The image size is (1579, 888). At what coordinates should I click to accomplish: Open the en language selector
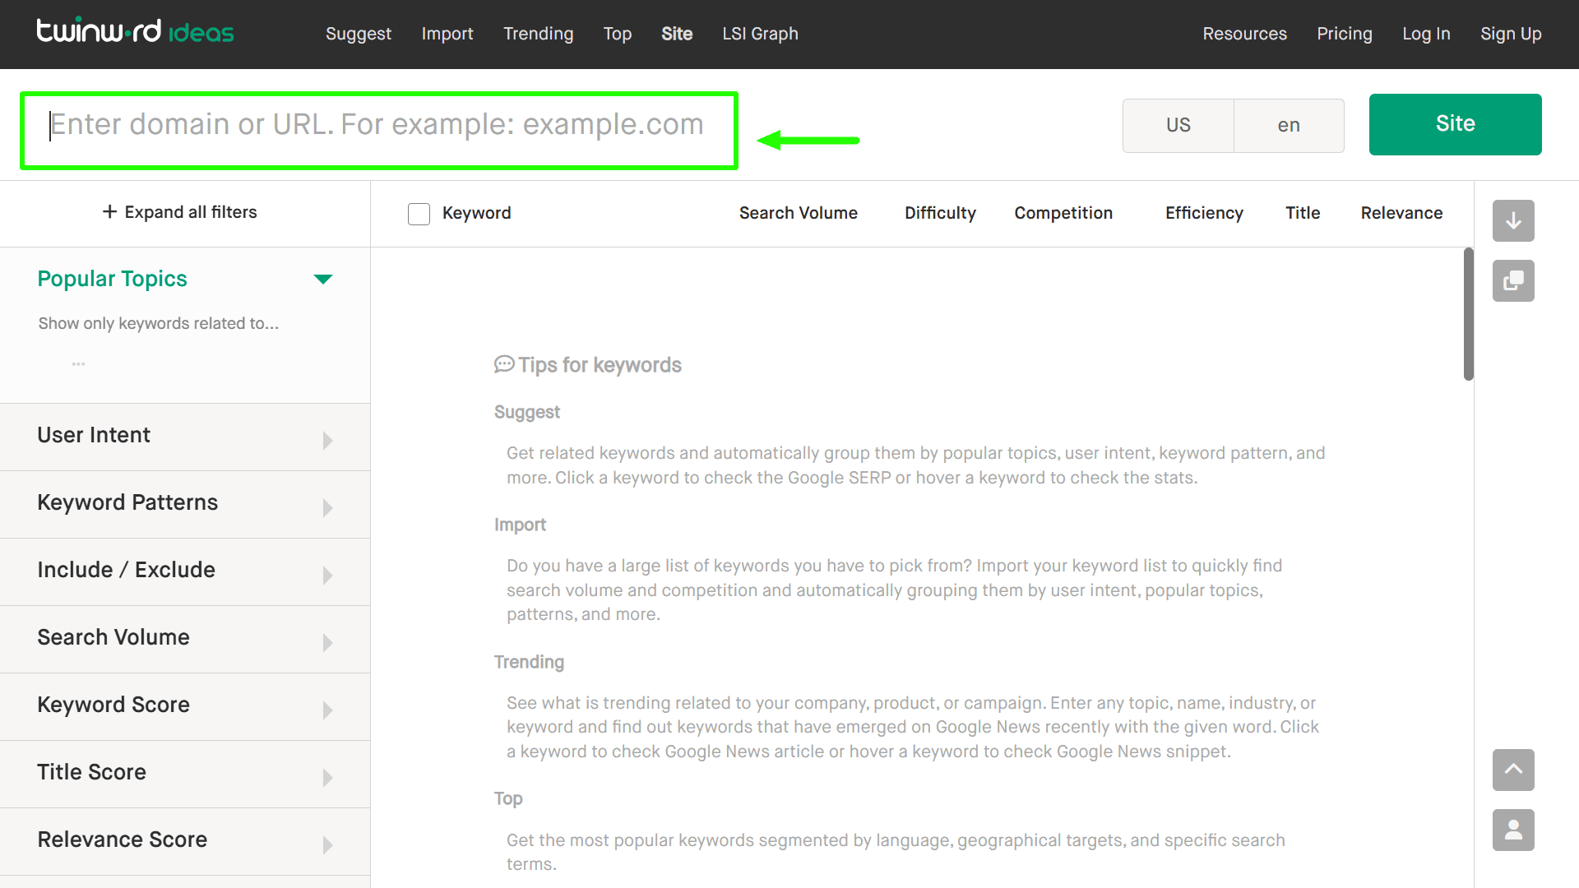(x=1289, y=125)
